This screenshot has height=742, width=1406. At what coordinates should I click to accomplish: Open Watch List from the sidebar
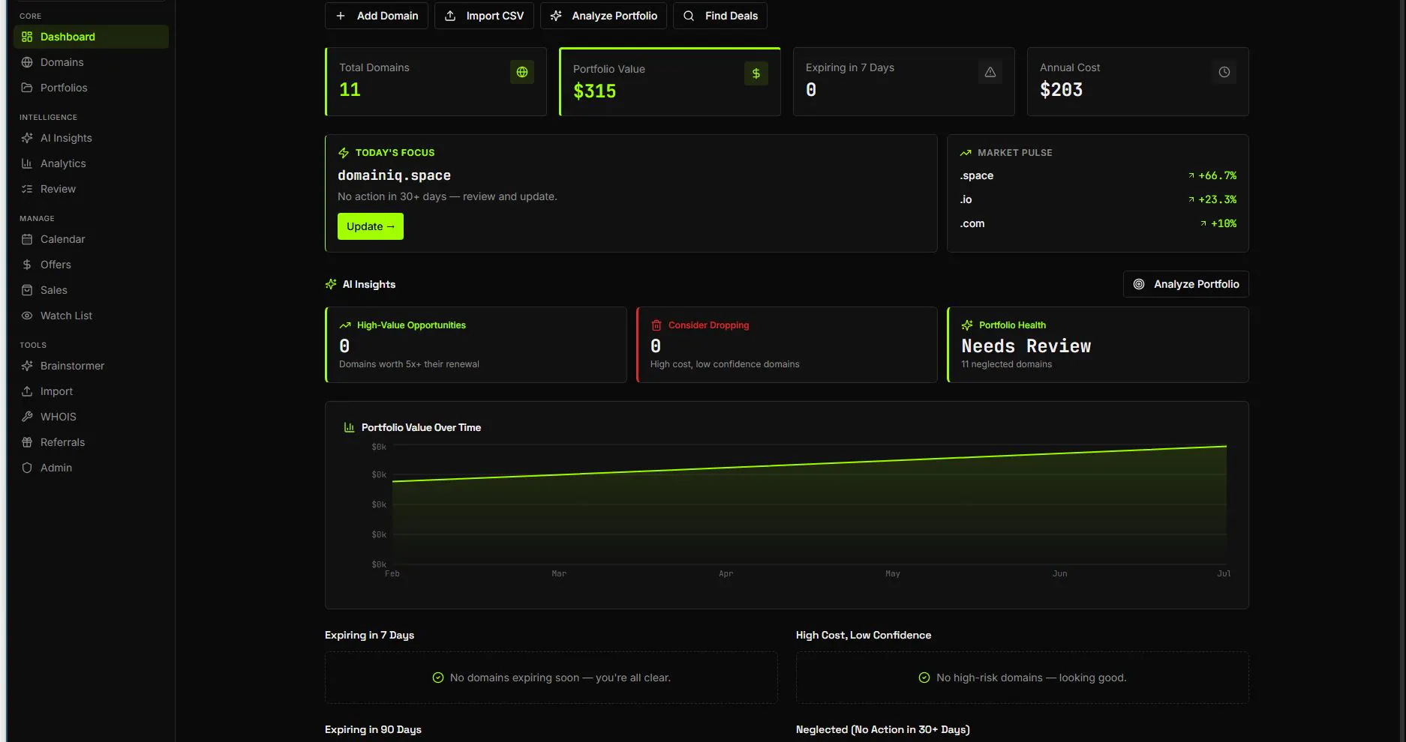point(91,316)
